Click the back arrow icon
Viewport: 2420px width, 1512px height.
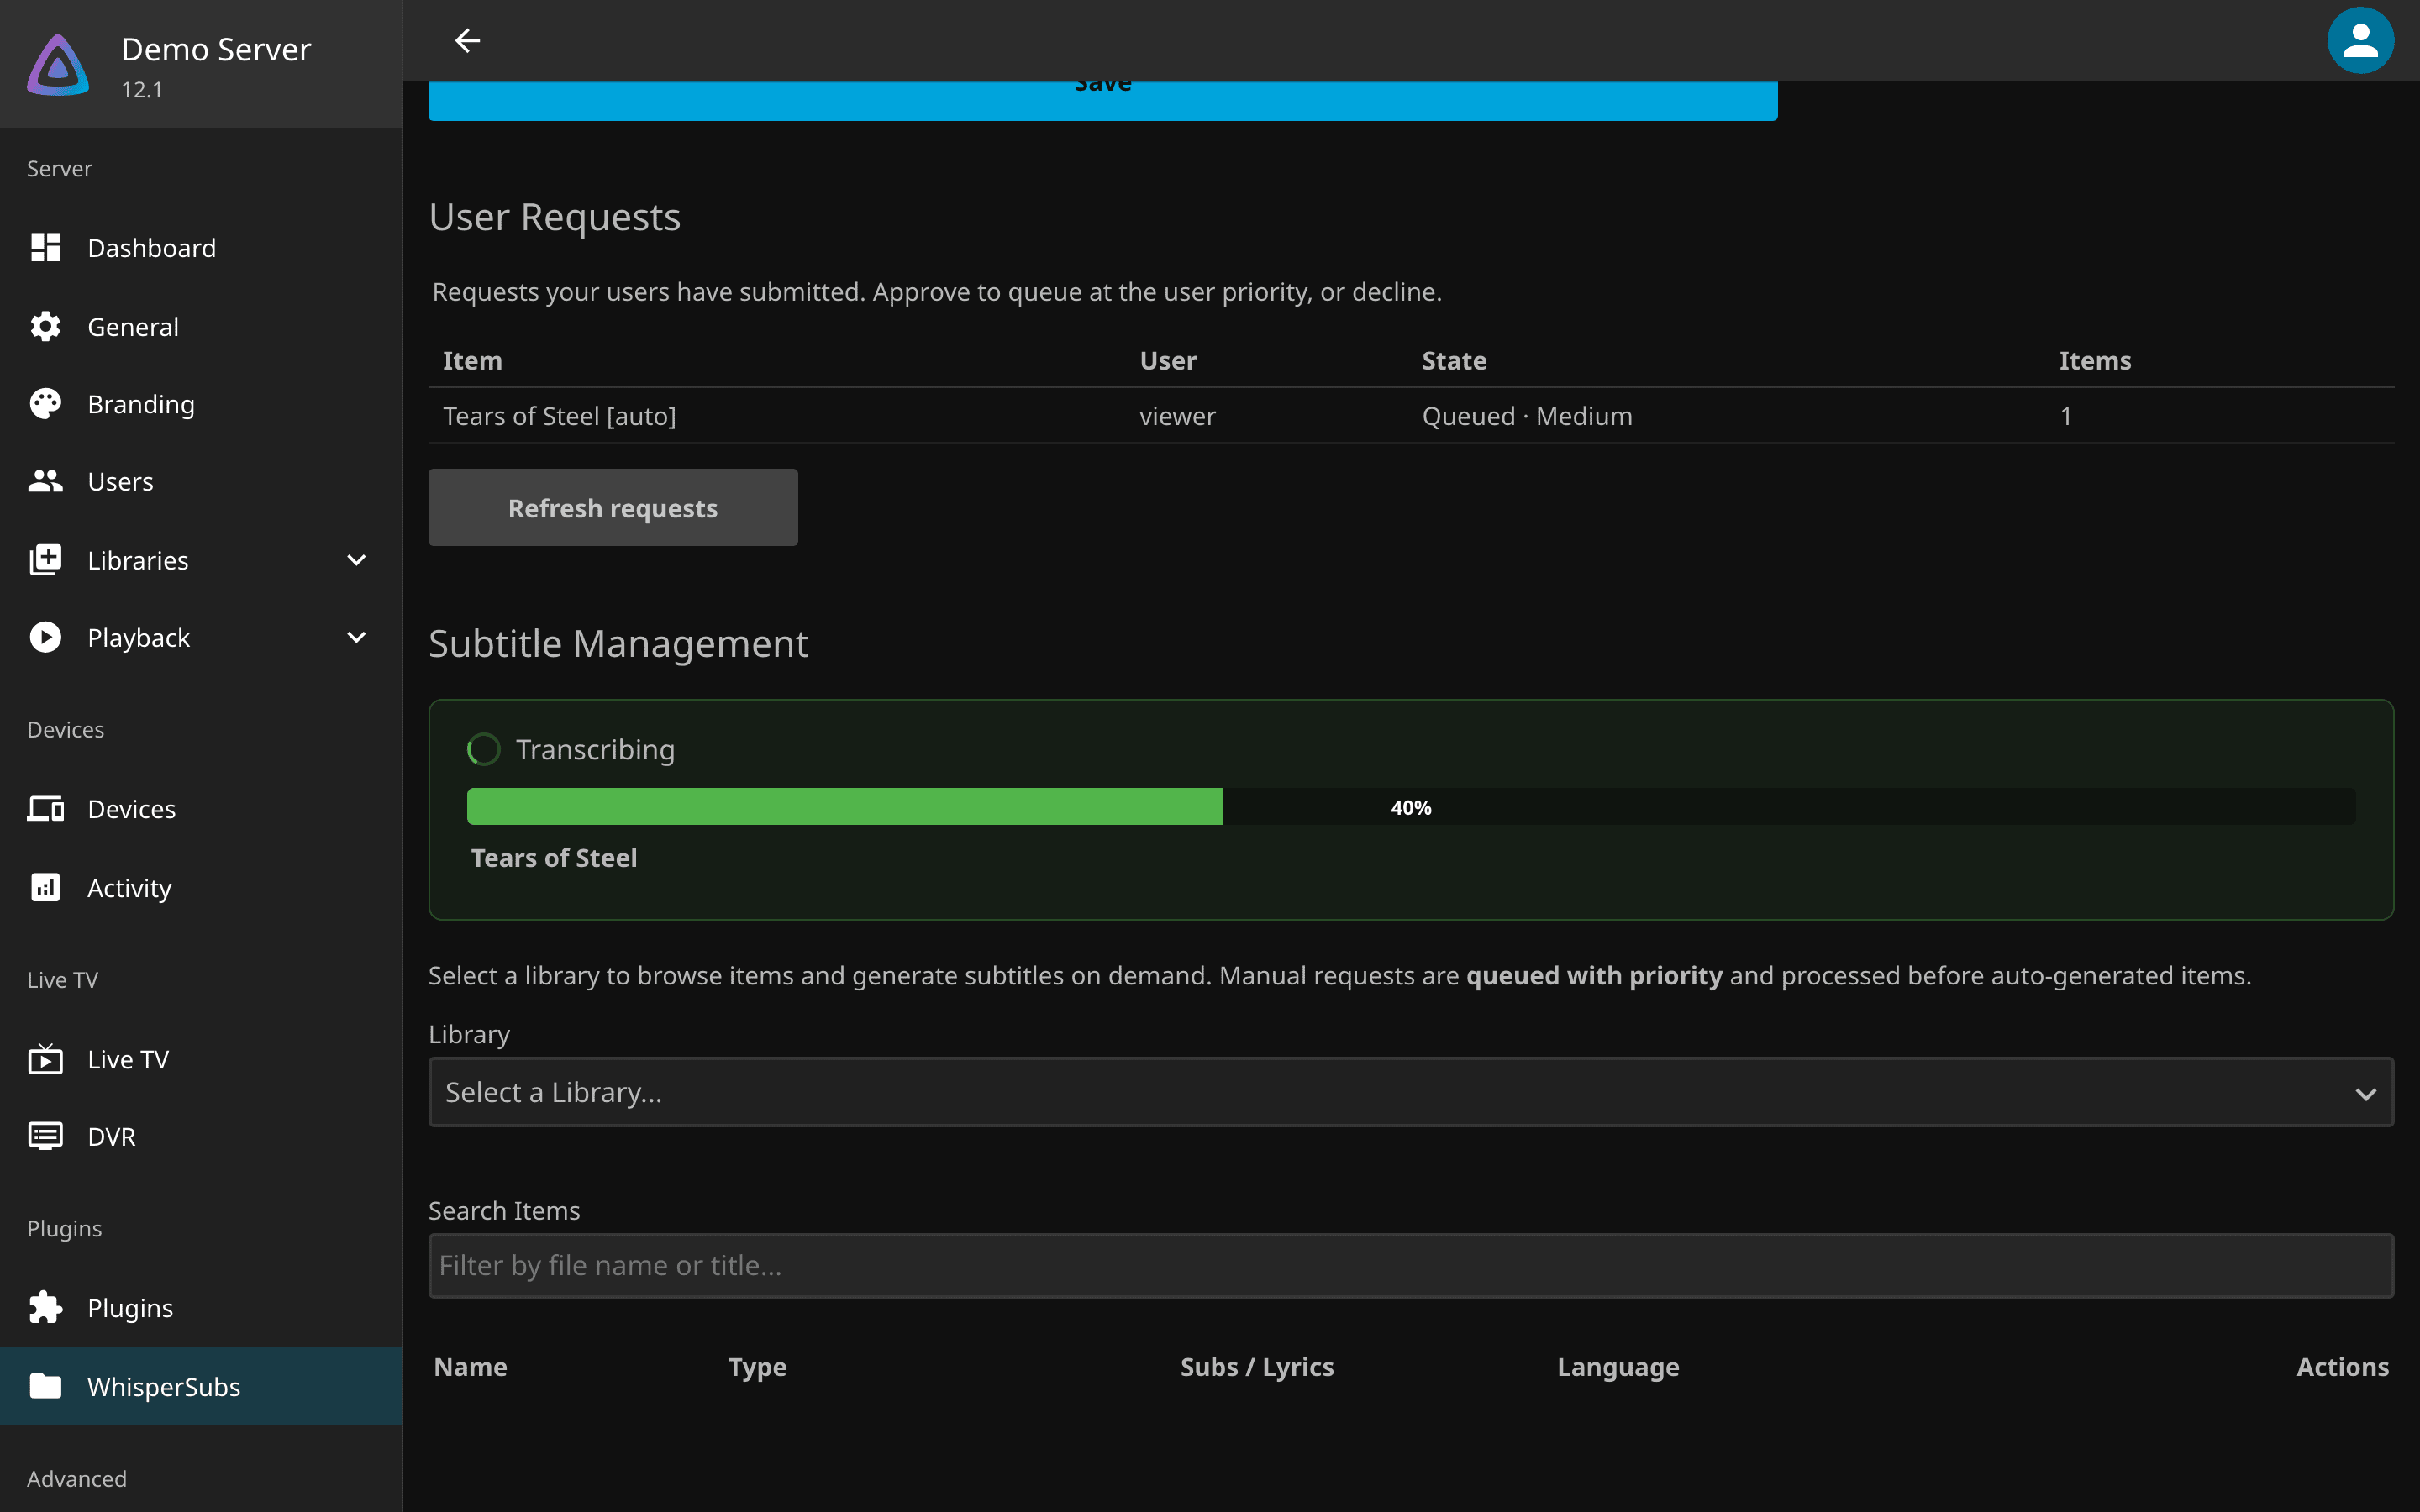[467, 40]
